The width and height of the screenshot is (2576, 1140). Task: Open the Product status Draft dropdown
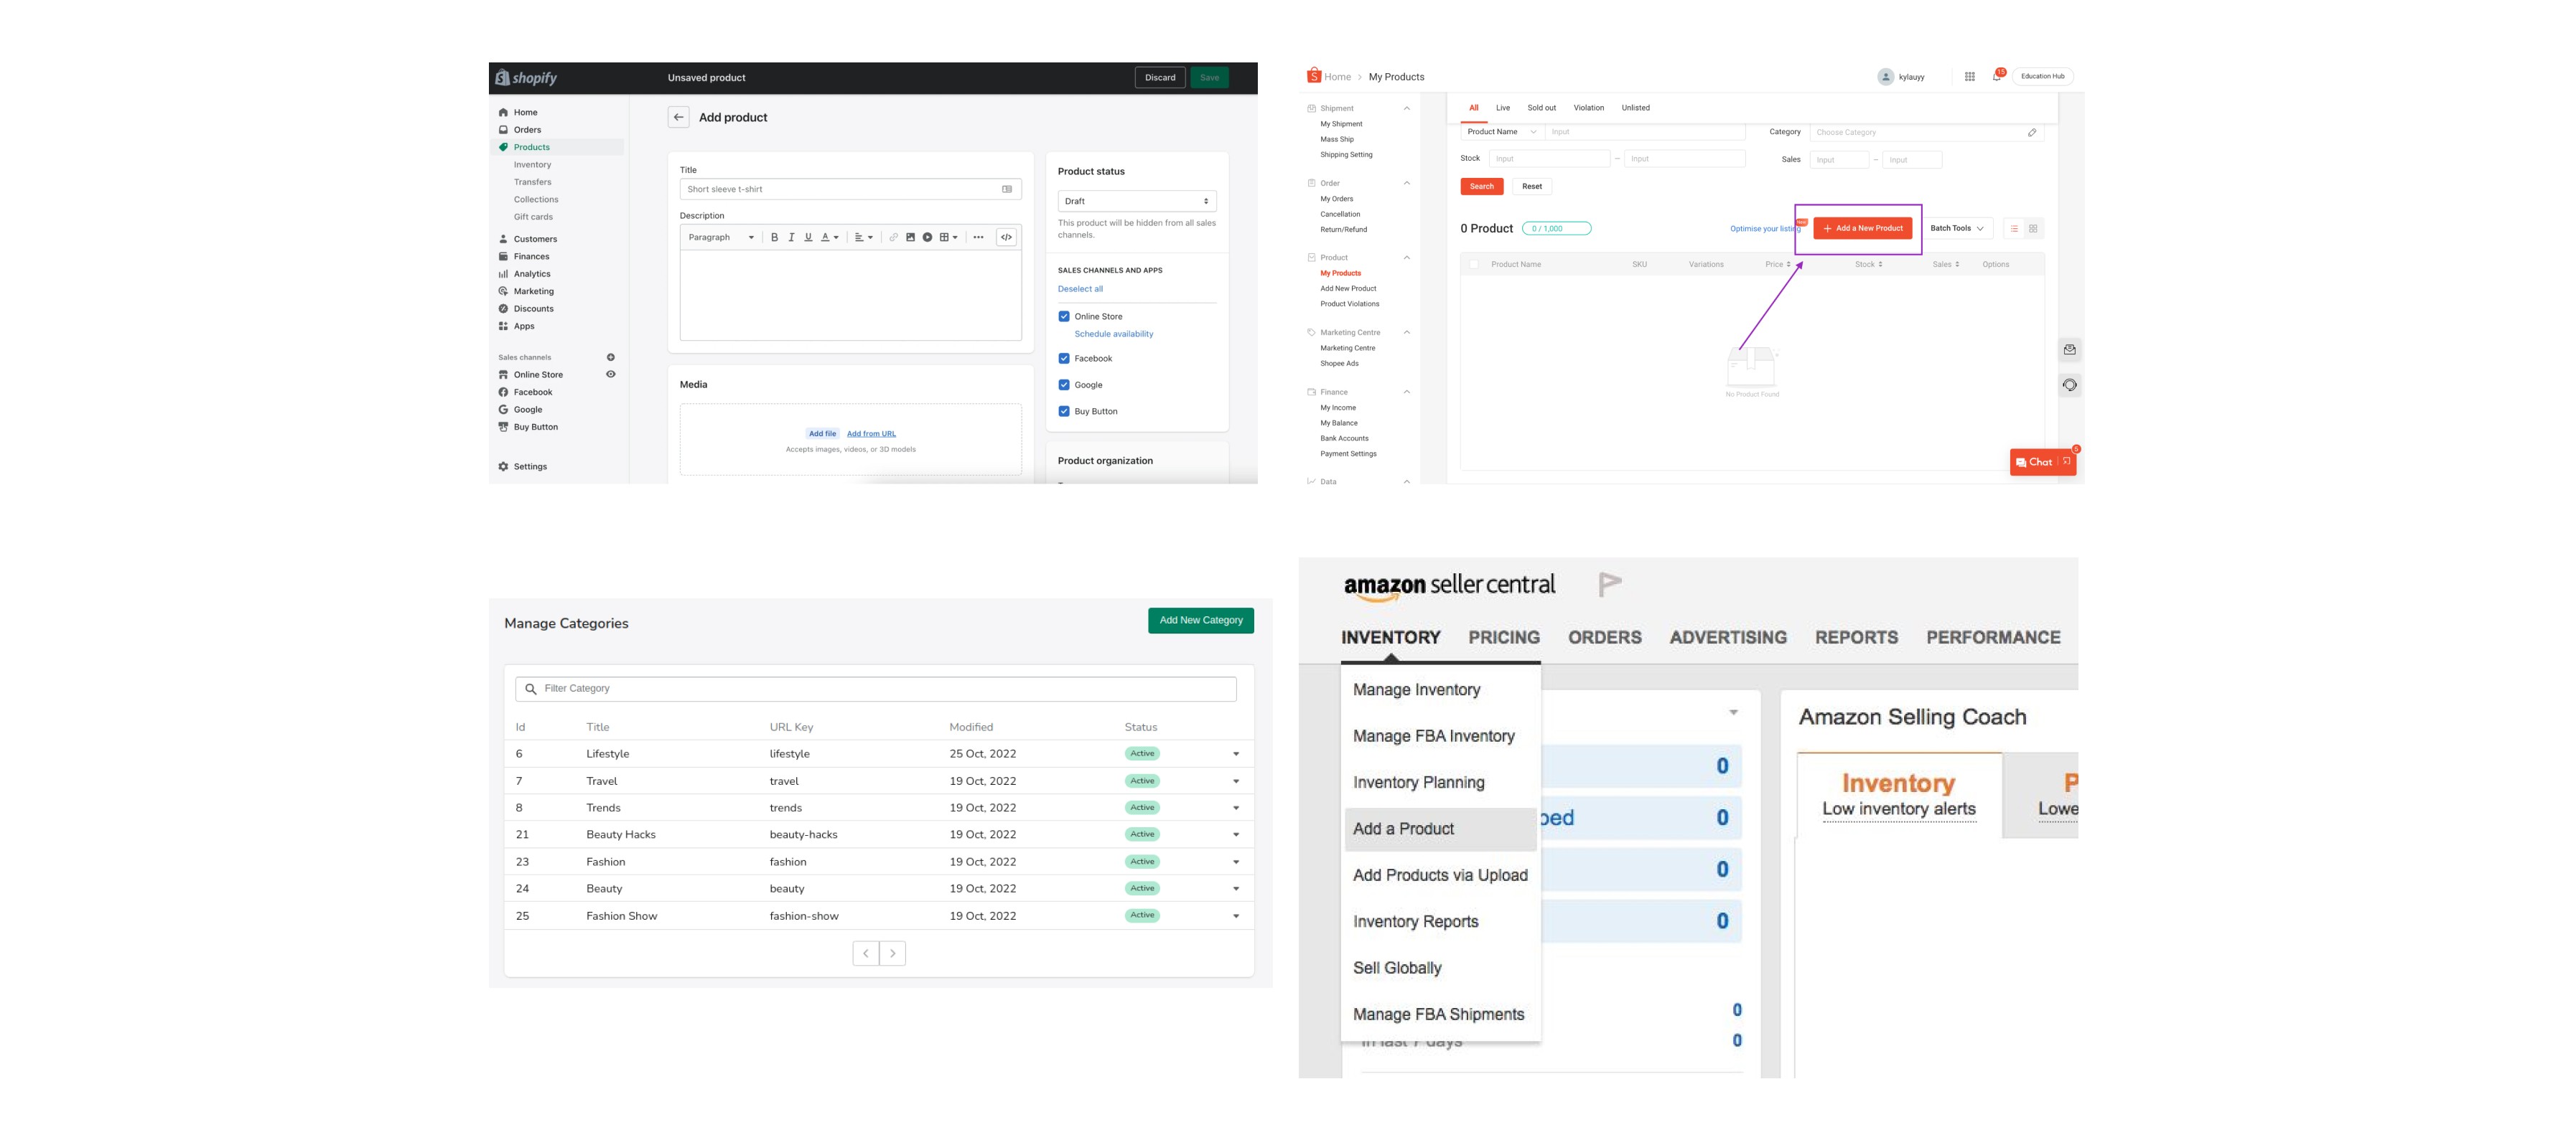[x=1137, y=202]
